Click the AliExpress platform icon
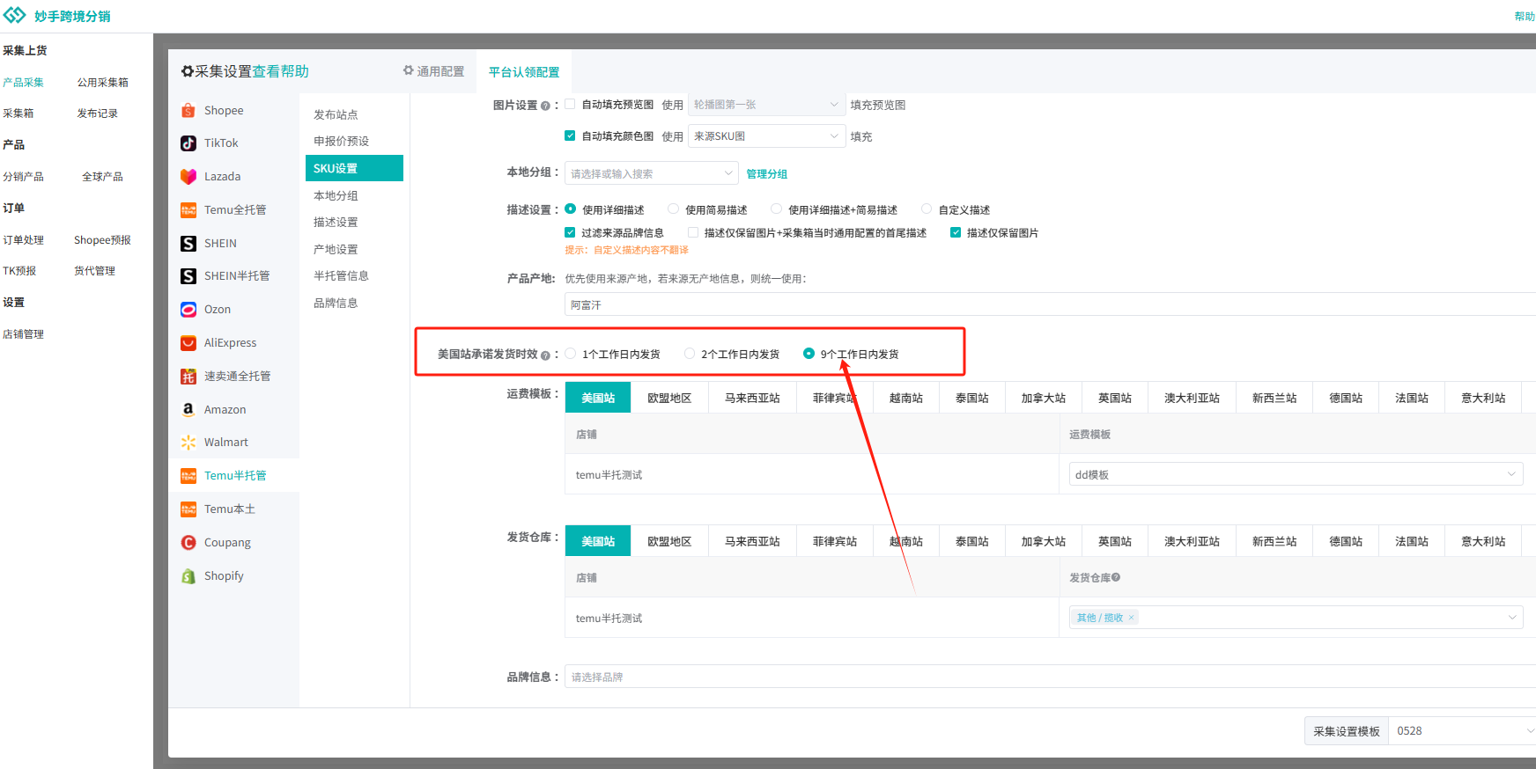Screen dimensions: 1536x769 coord(188,342)
